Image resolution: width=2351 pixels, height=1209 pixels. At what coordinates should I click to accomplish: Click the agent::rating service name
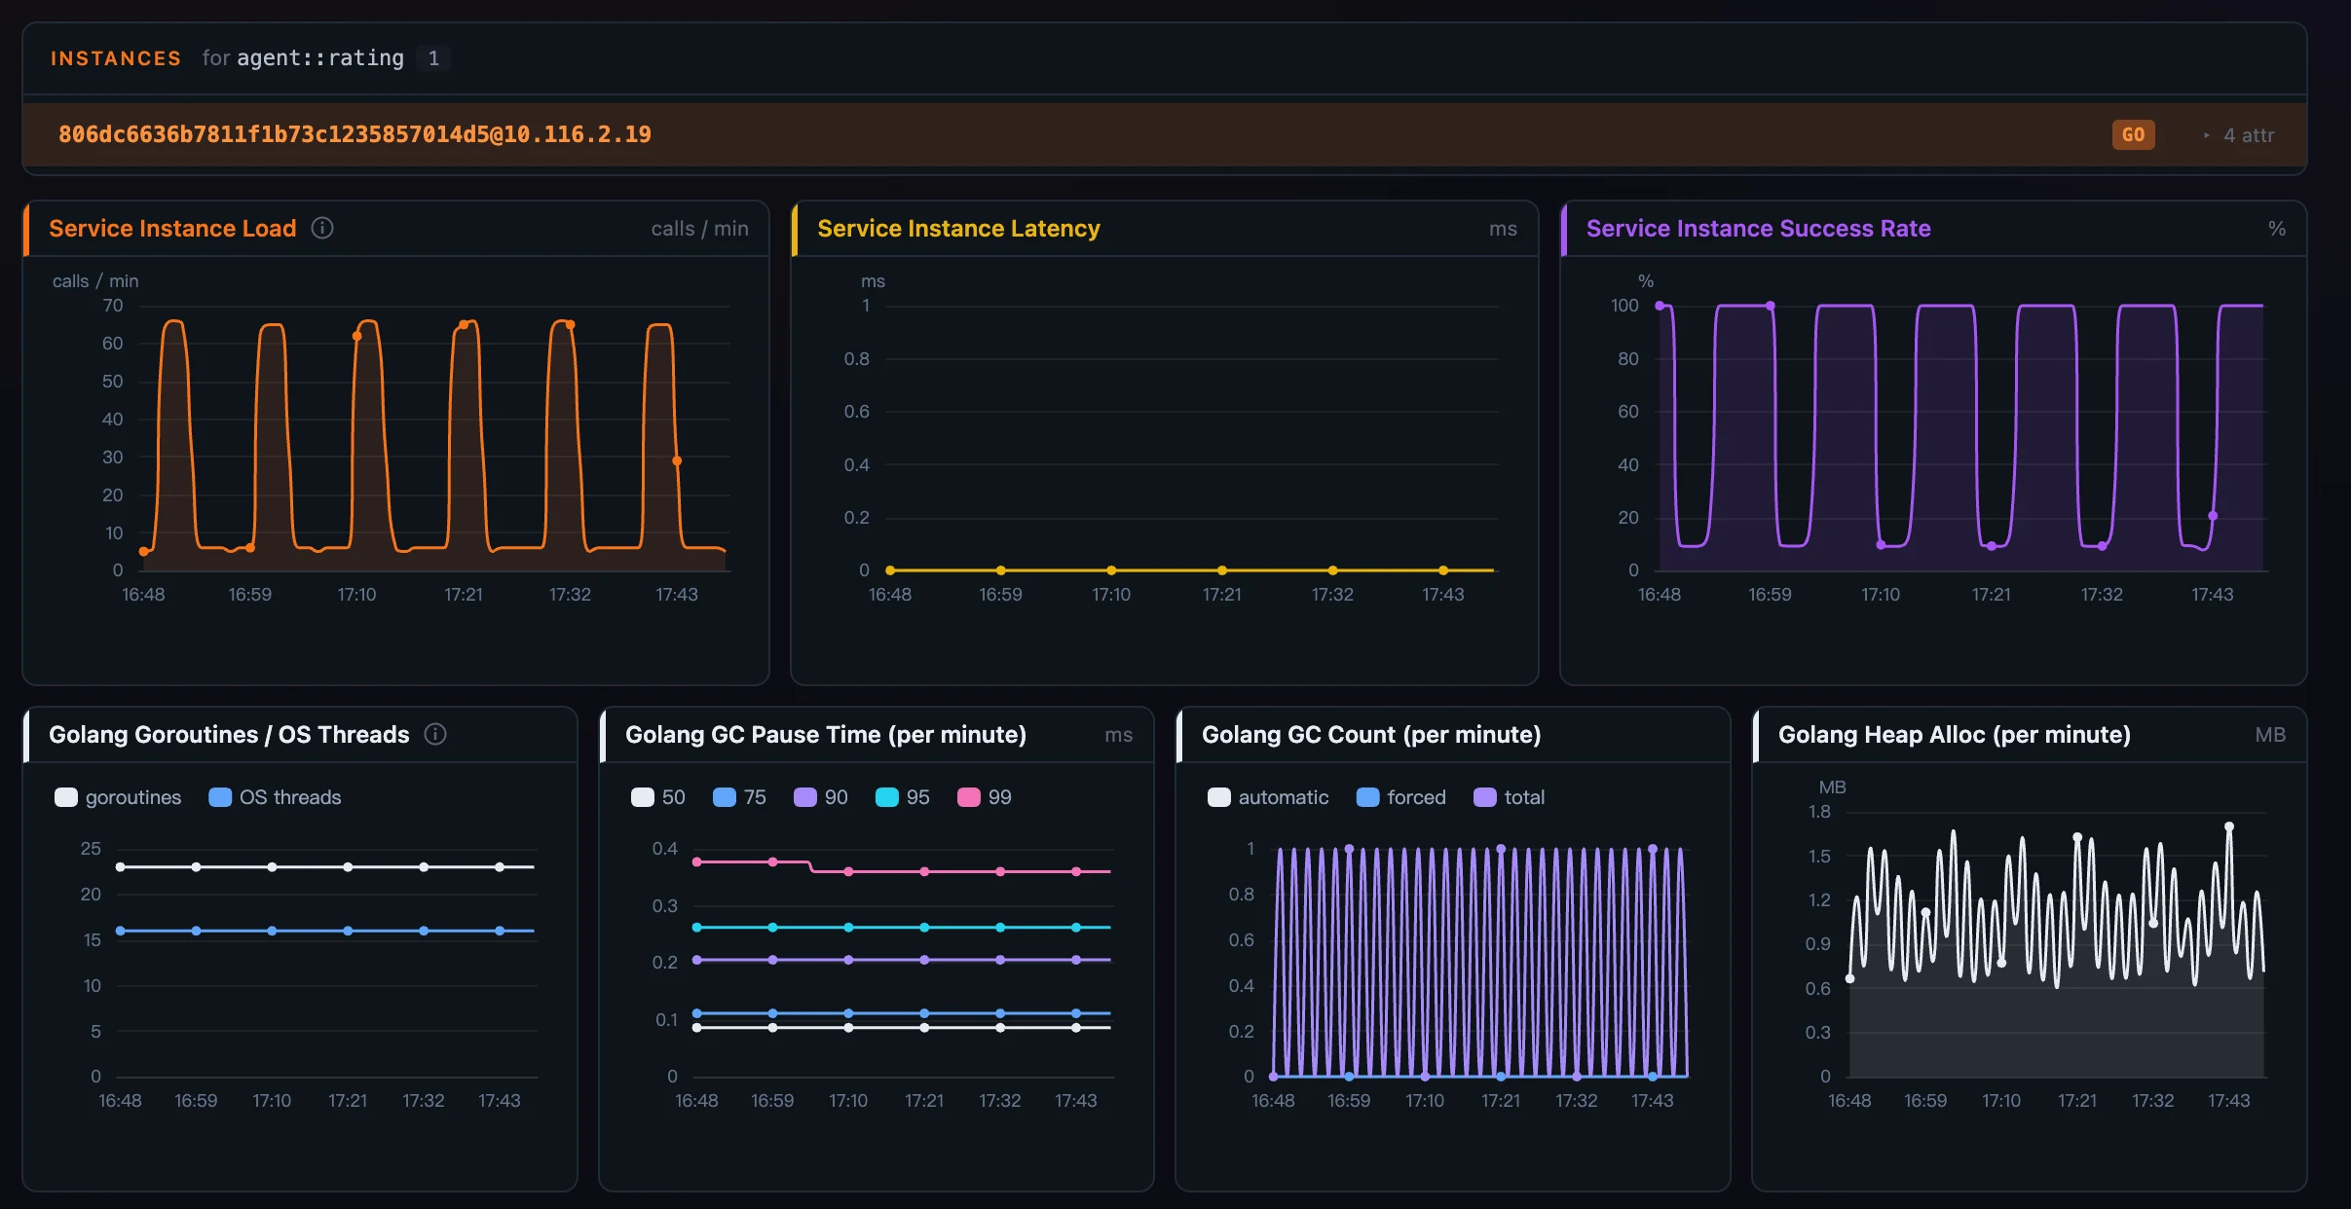click(320, 58)
